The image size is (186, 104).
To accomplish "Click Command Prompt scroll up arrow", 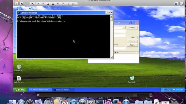I will (x=112, y=16).
